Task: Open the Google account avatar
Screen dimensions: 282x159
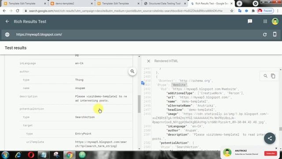Action: [275, 22]
